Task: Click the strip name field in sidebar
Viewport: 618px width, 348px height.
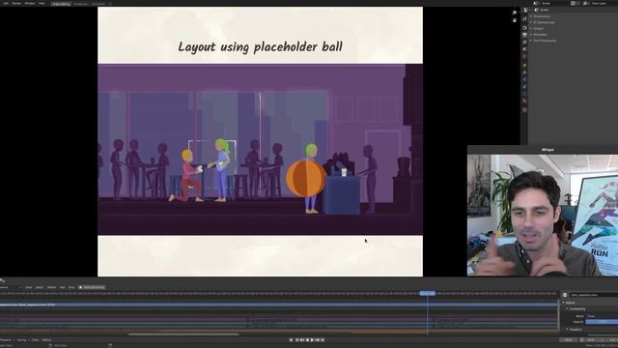Action: pos(594,295)
